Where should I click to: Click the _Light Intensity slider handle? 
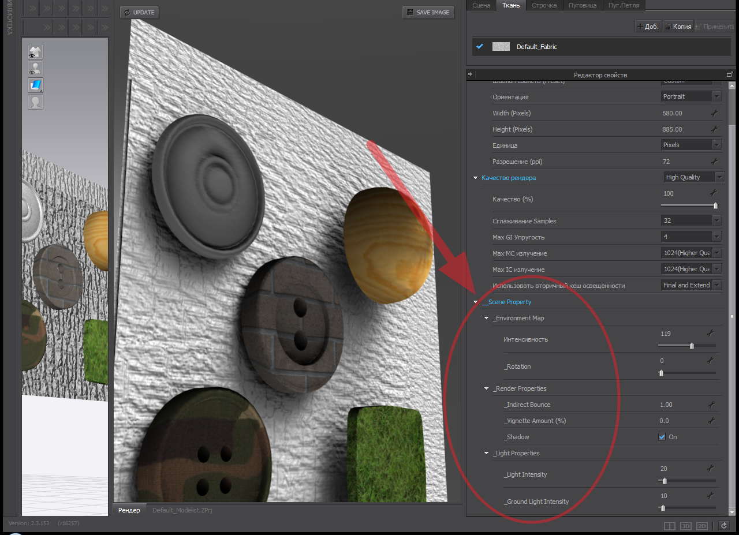[665, 481]
